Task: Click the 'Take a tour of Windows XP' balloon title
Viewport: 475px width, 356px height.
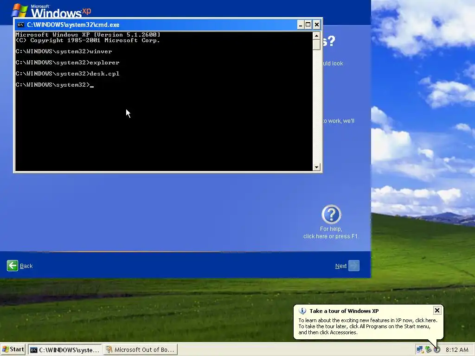Action: [344, 311]
